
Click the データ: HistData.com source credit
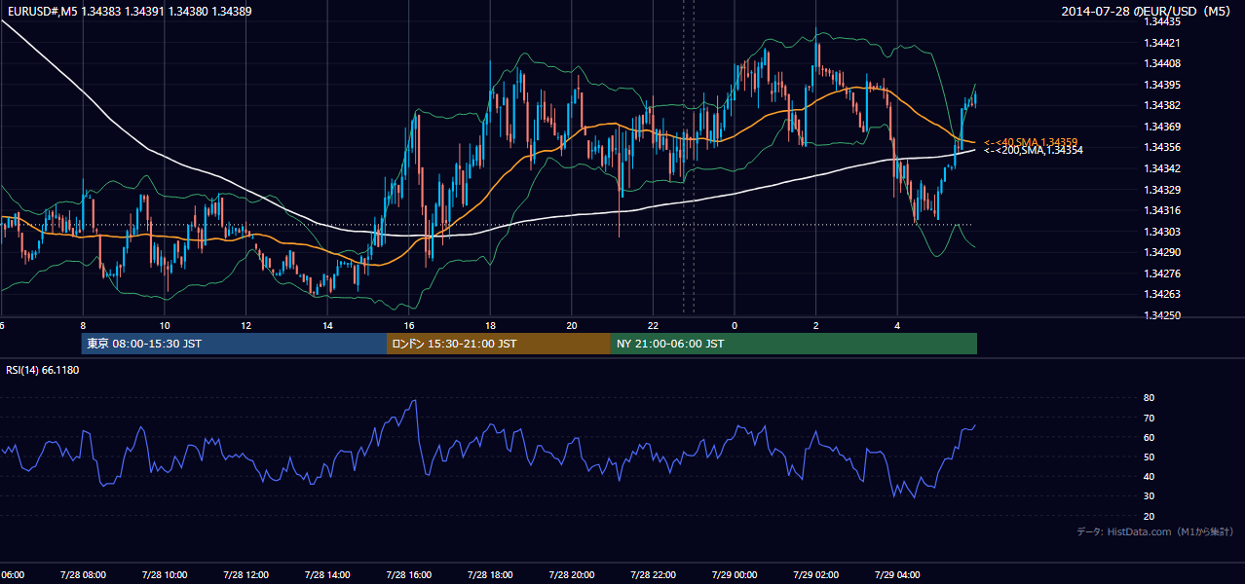click(x=1154, y=531)
